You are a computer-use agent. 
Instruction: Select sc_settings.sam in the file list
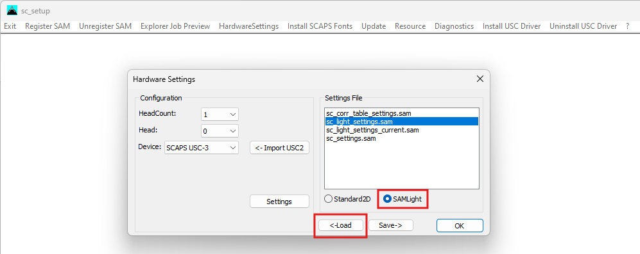pyautogui.click(x=401, y=138)
